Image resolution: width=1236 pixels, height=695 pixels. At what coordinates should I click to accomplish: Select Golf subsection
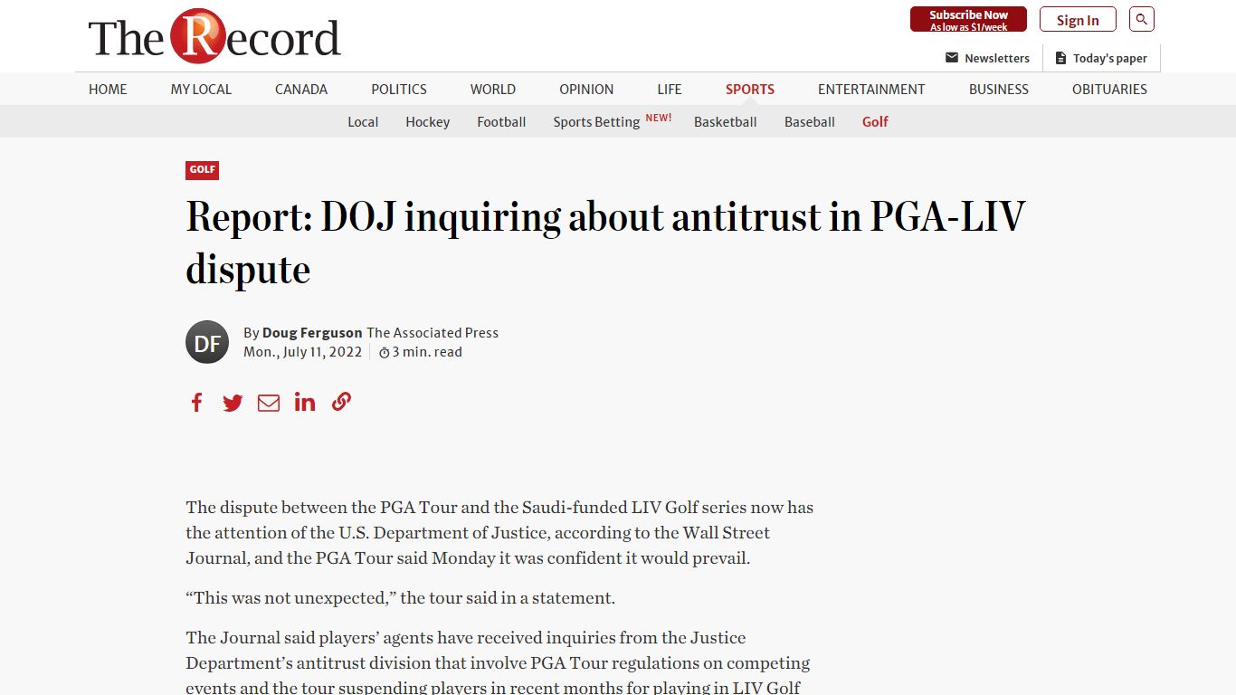coord(875,121)
